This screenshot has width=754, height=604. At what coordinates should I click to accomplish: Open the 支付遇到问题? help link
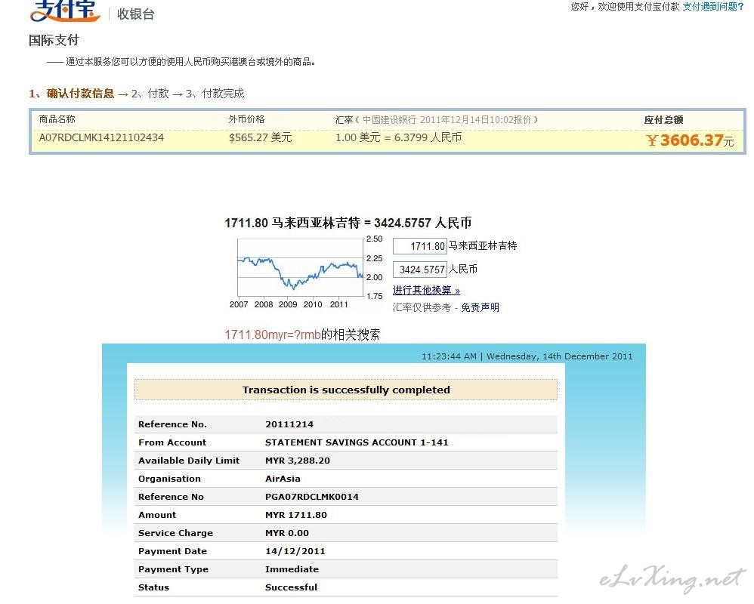click(x=712, y=7)
